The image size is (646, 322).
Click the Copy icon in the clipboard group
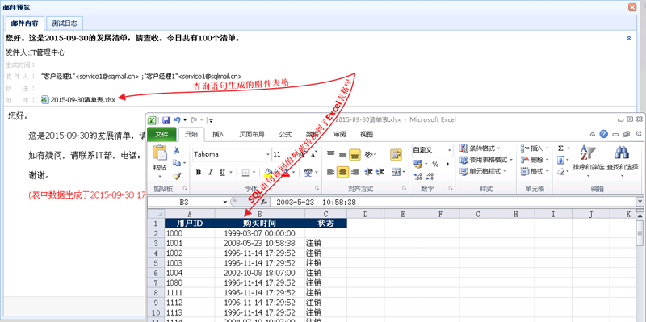[x=177, y=163]
